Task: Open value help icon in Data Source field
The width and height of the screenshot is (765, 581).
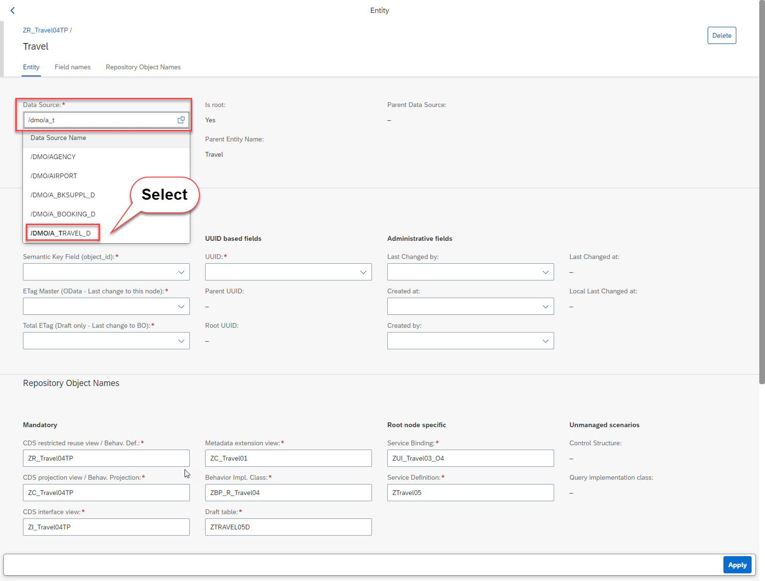Action: pos(181,120)
